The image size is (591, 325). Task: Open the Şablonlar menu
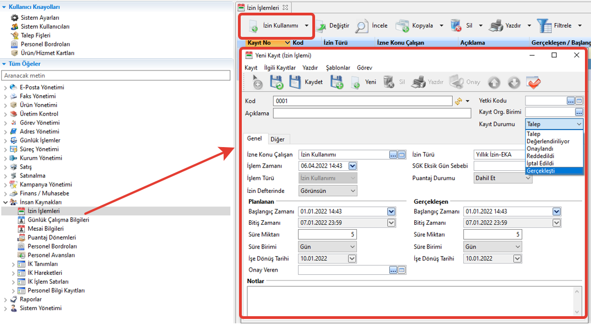338,68
